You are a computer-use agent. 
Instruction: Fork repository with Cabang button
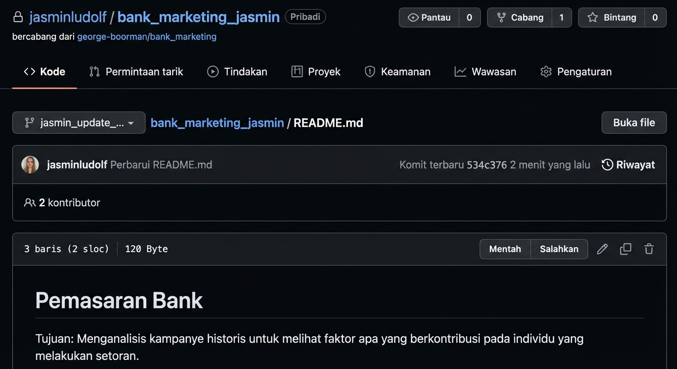coord(519,17)
